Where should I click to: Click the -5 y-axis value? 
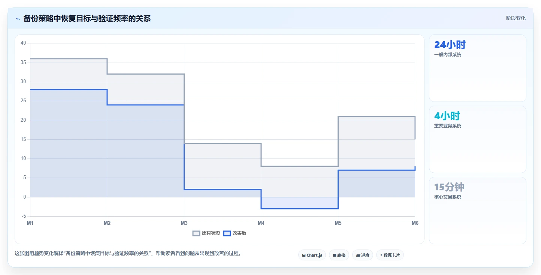24,216
